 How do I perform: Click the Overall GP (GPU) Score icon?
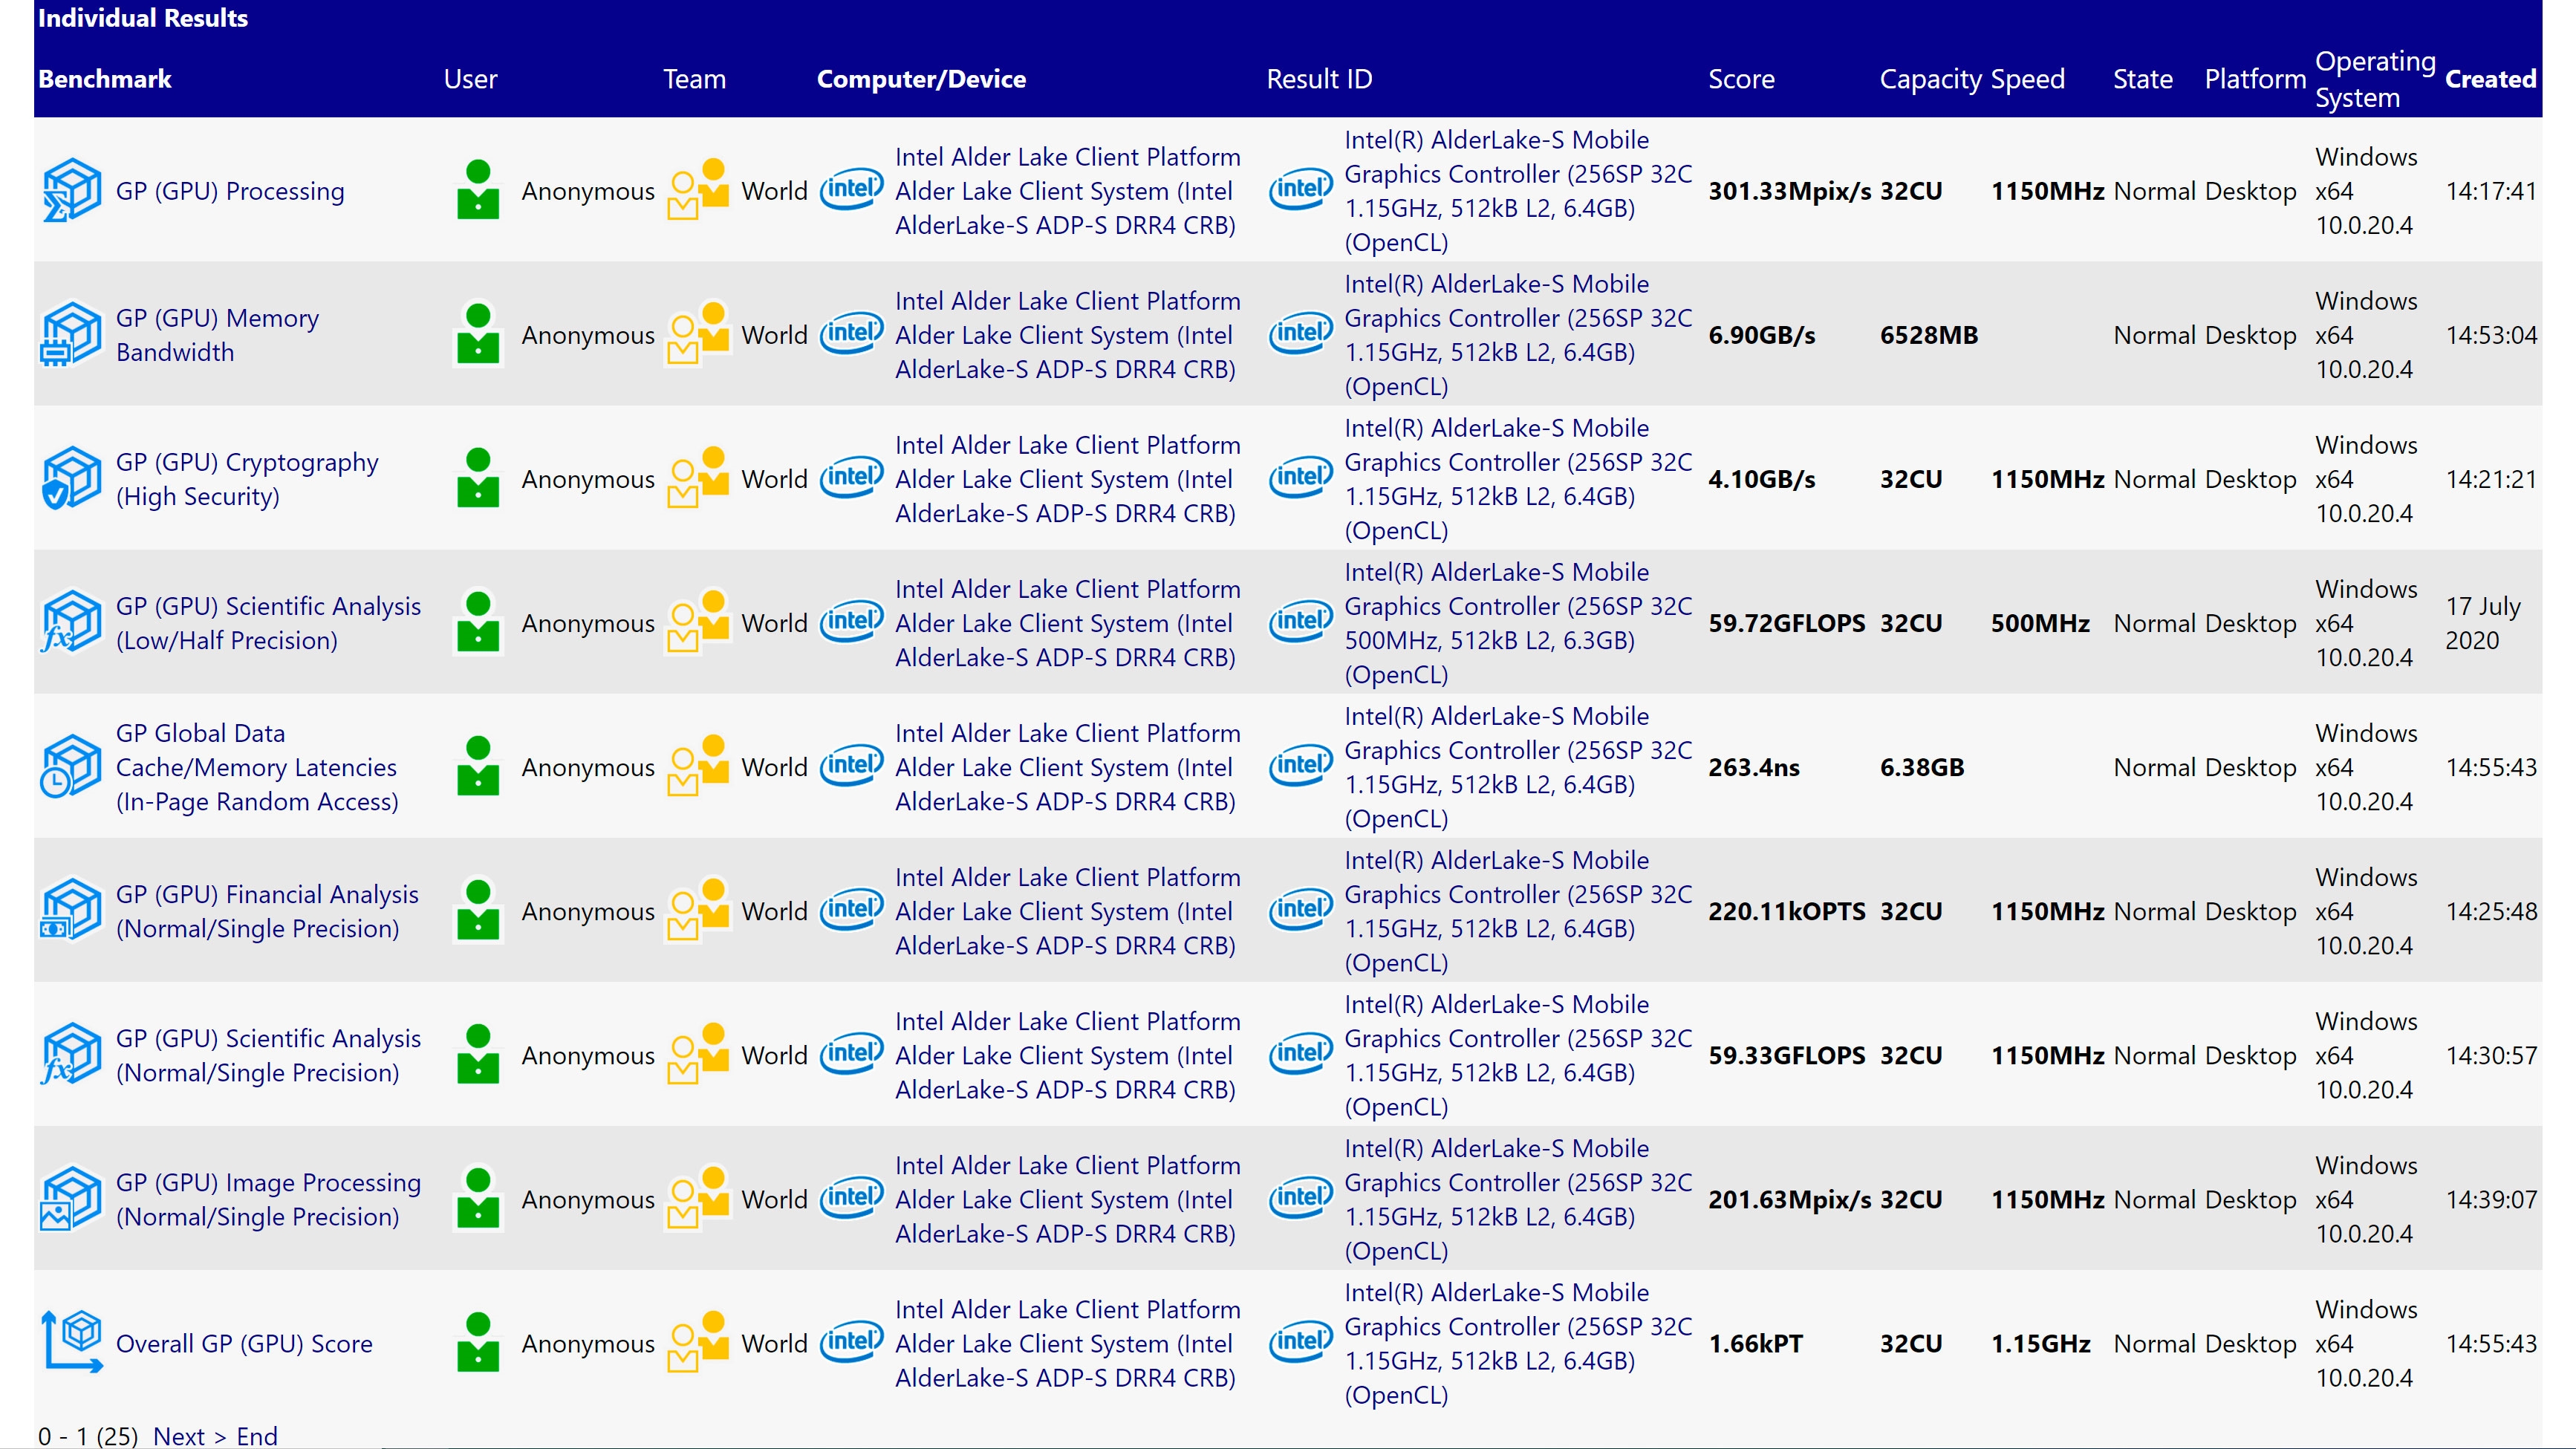(x=71, y=1342)
